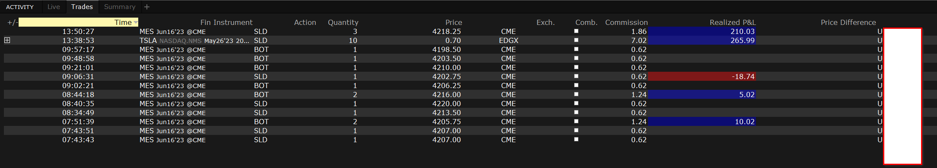
Task: Click the 4218.25 price cell
Action: tap(447, 31)
